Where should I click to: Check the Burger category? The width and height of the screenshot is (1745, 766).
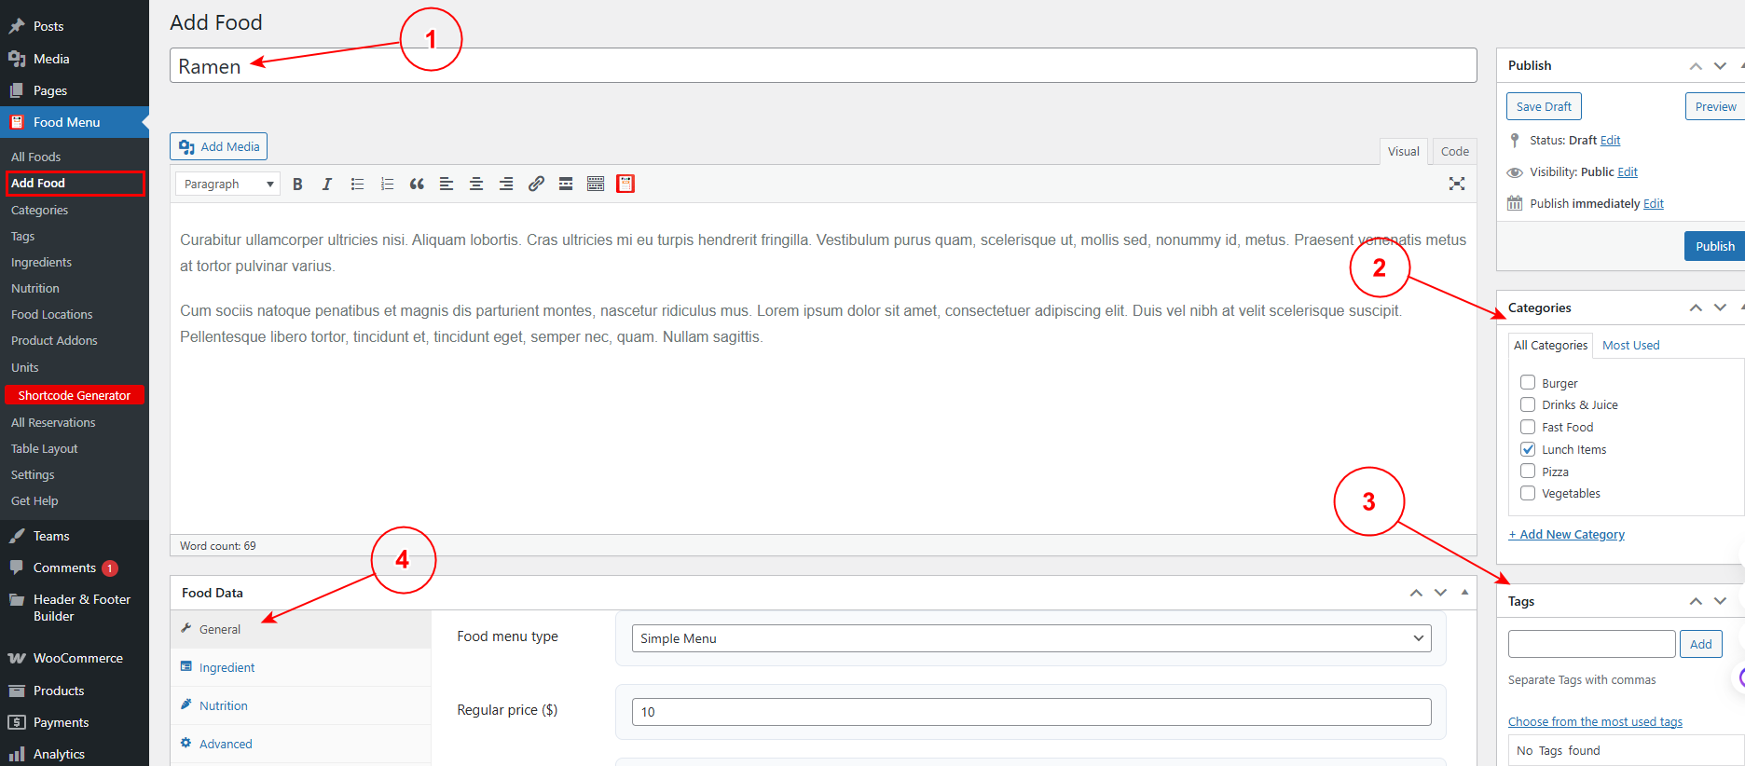click(x=1528, y=382)
